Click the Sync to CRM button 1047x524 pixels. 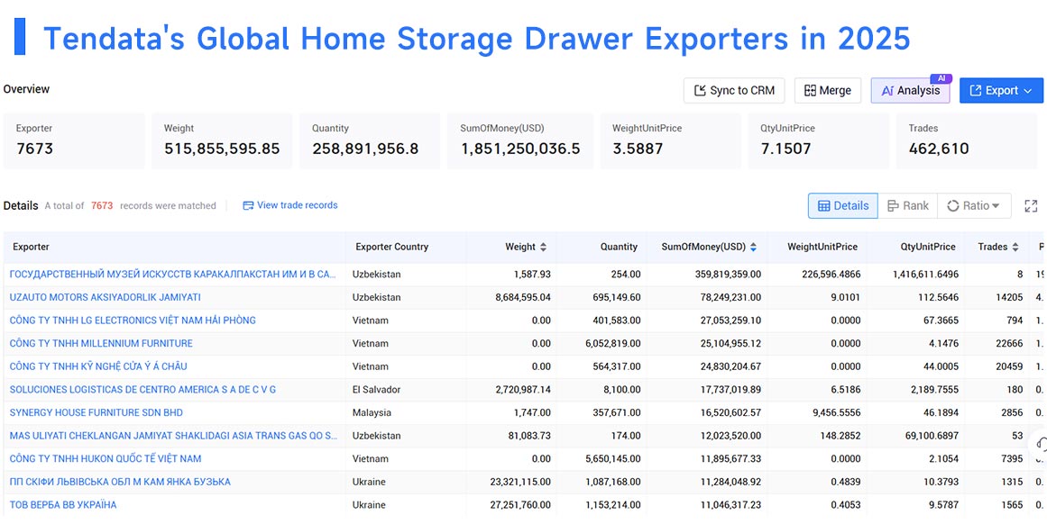pyautogui.click(x=734, y=91)
